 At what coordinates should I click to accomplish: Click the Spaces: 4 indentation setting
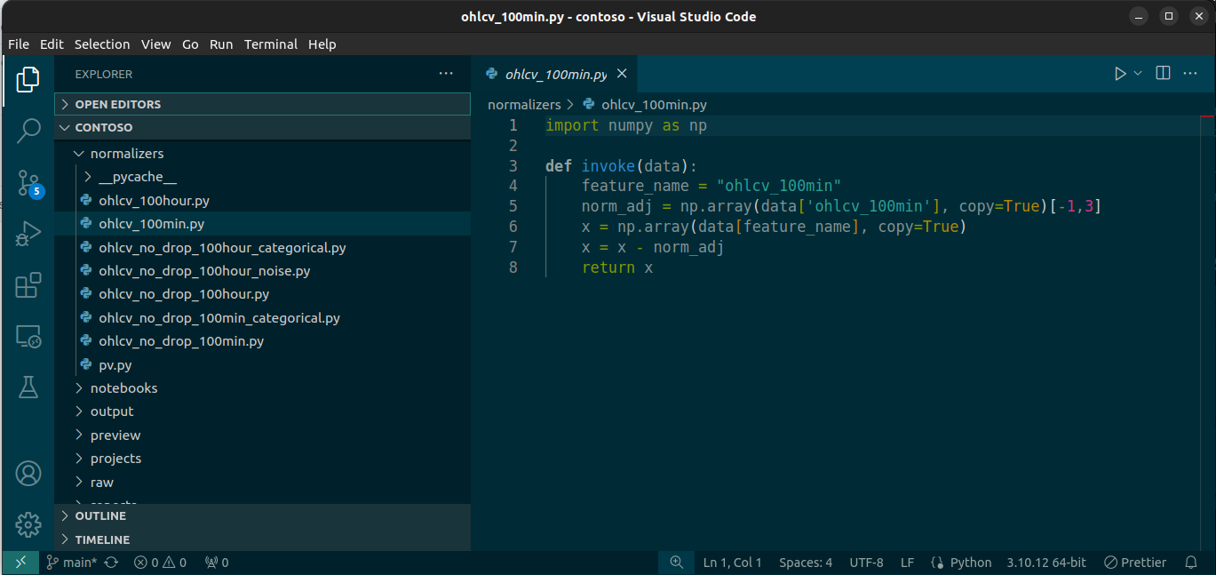(x=806, y=563)
